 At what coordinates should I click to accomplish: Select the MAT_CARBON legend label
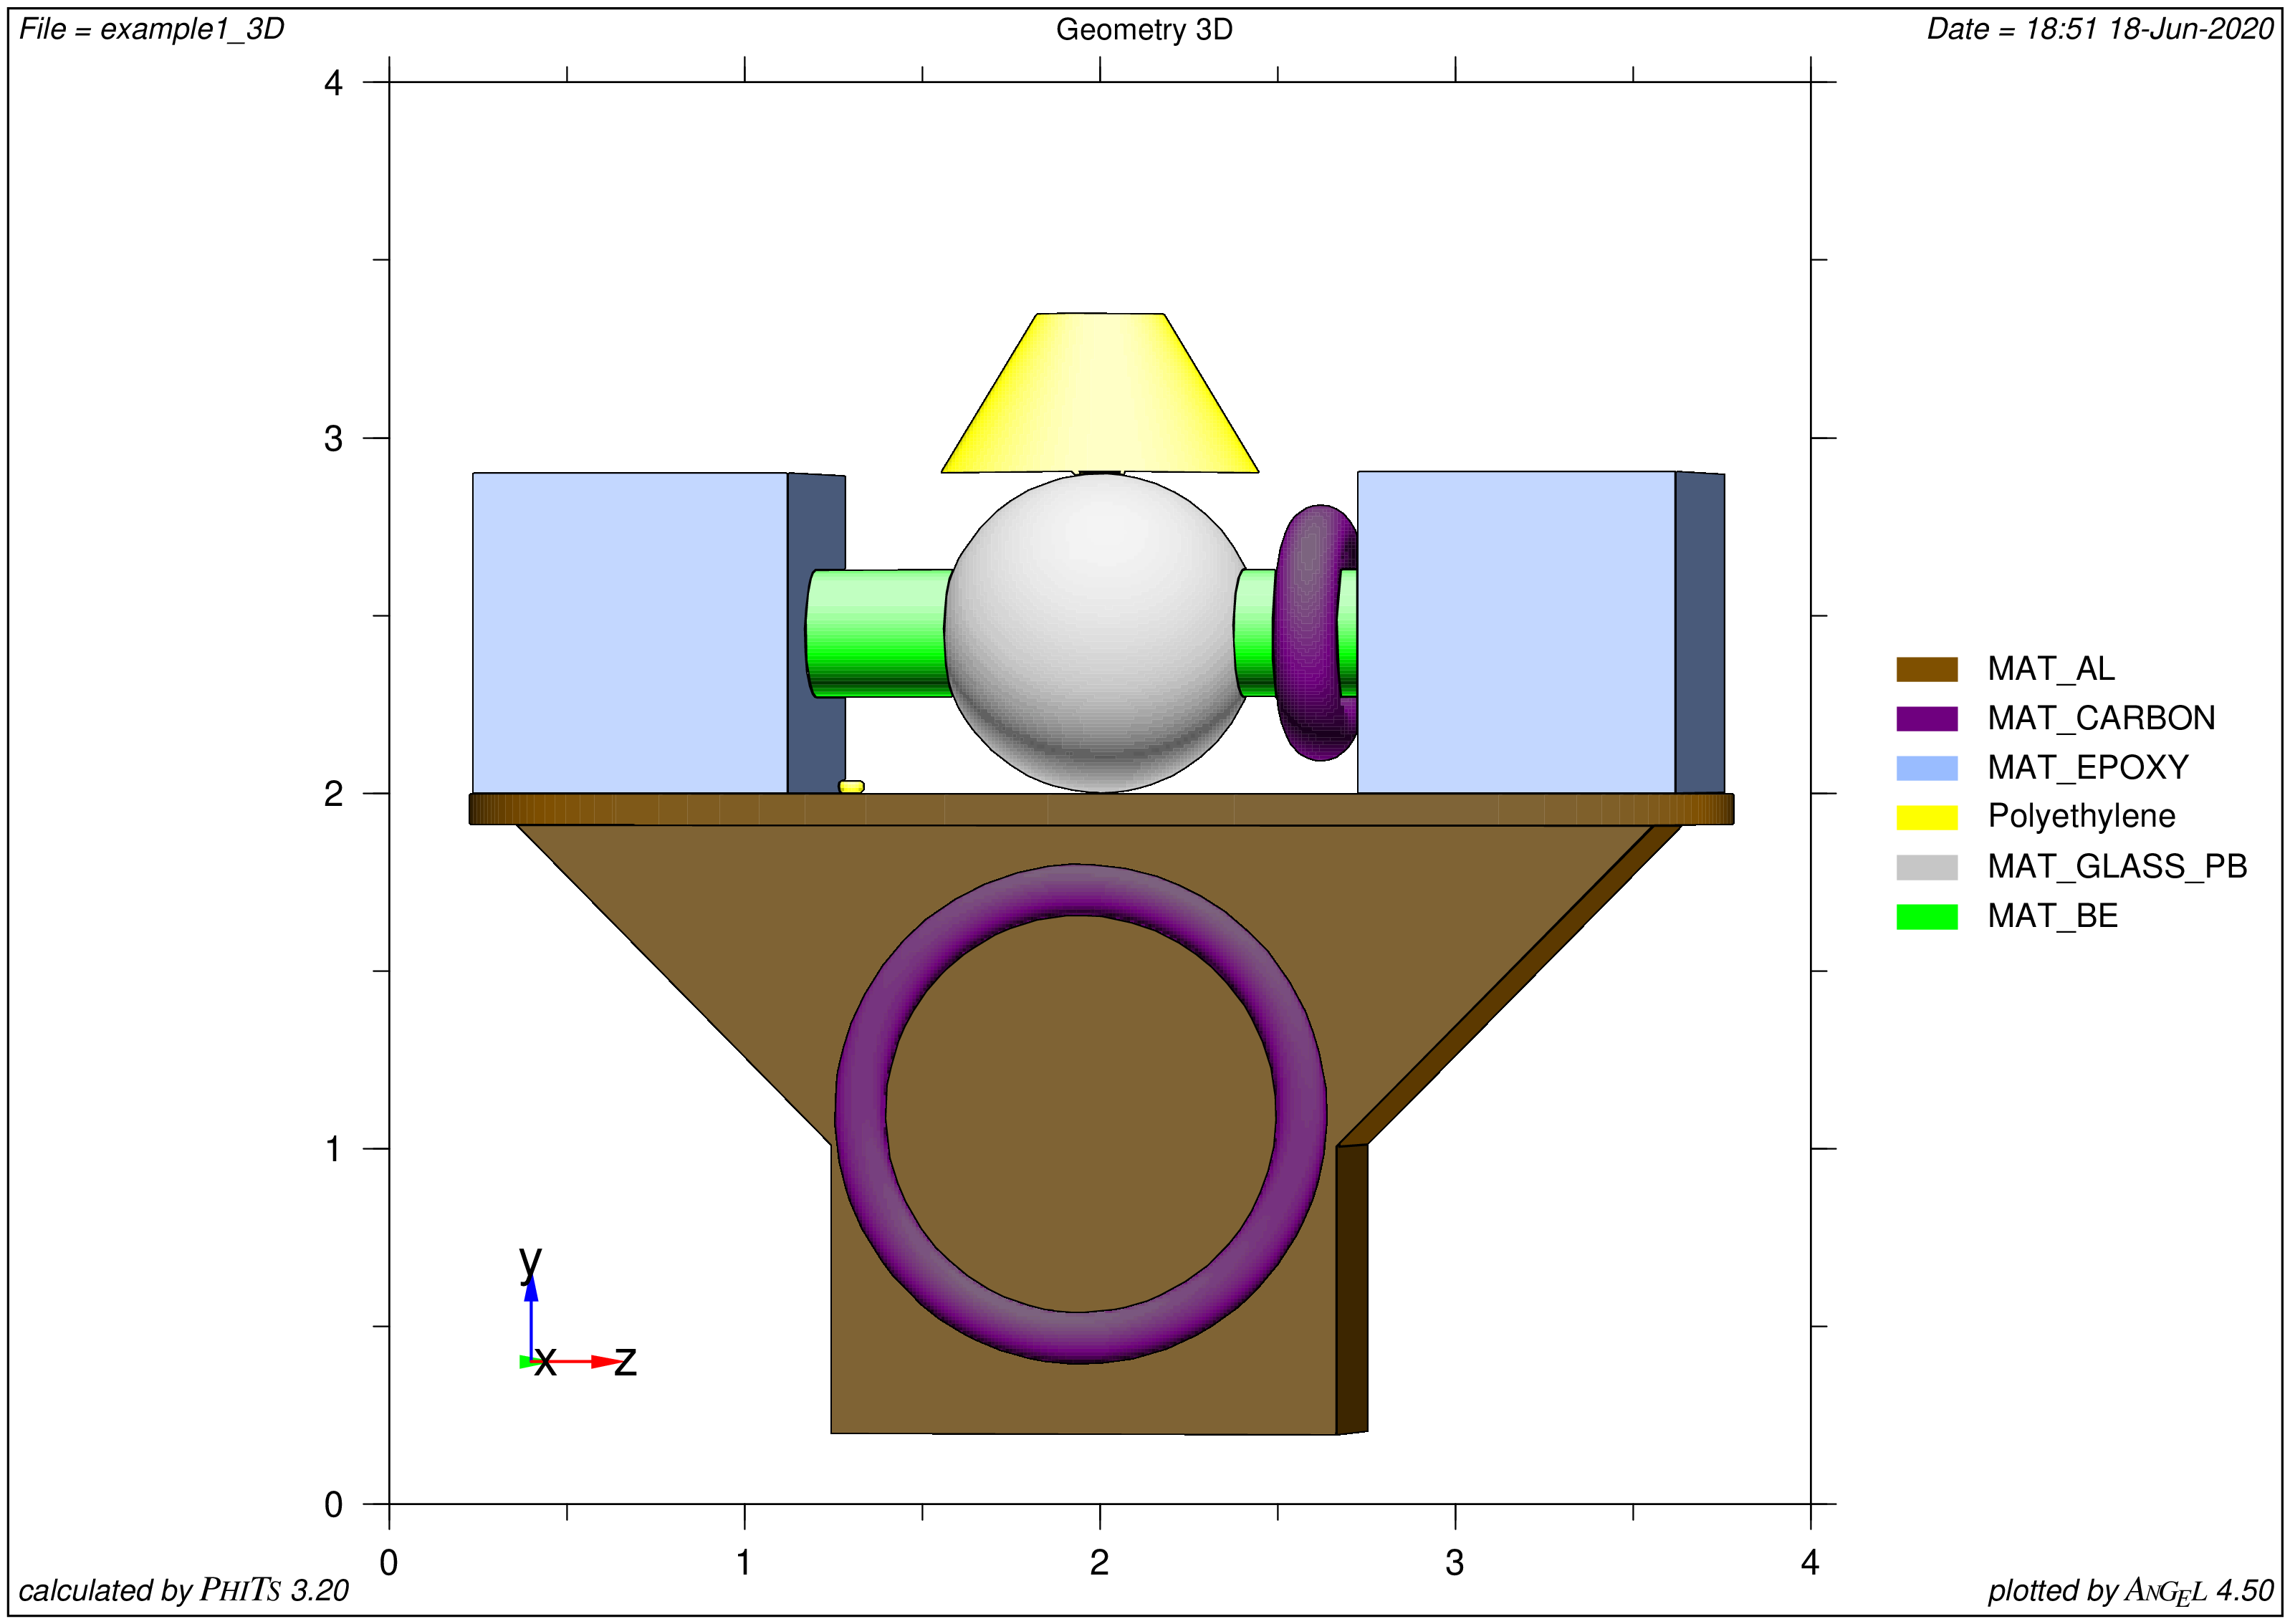click(2101, 719)
